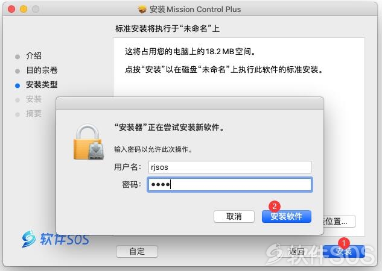This screenshot has width=382, height=271.
Task: Click the red step 1 badge
Action: click(344, 243)
